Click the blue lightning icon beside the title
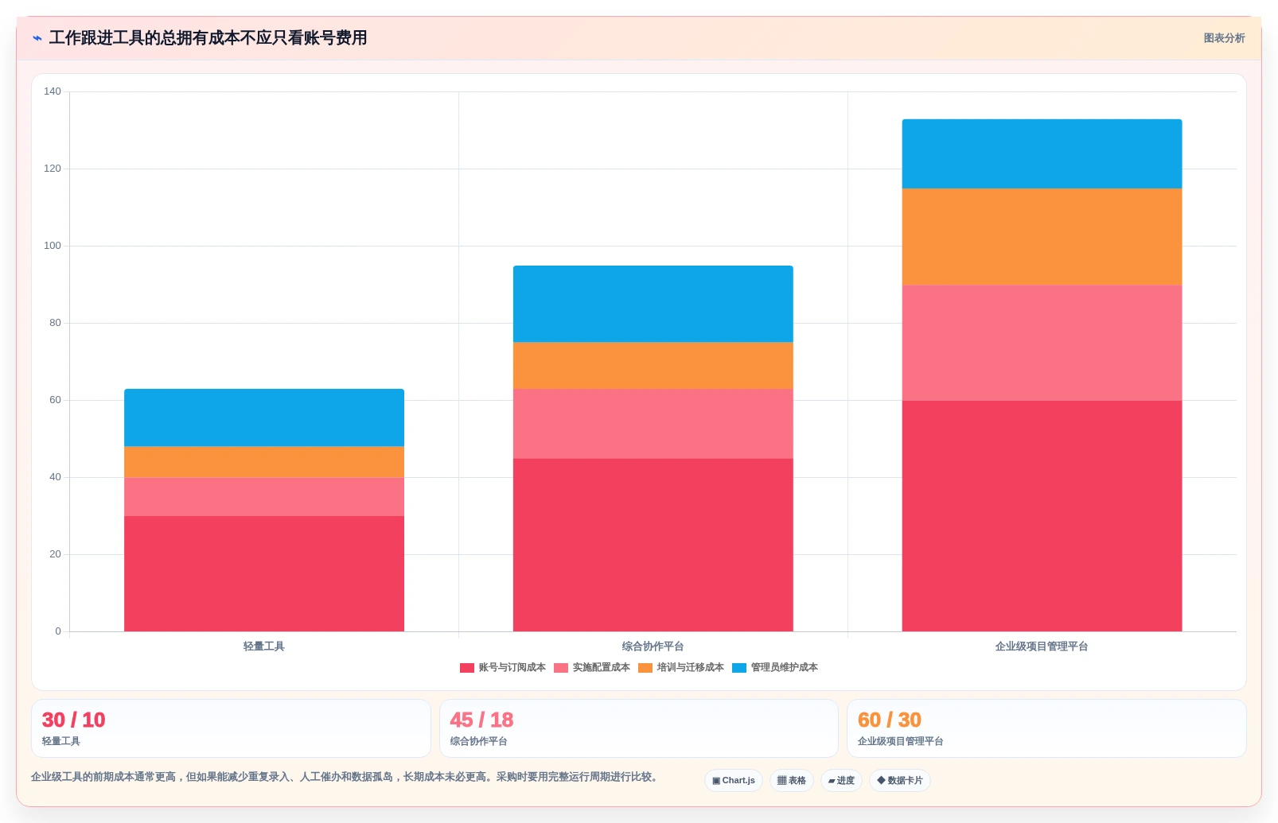Image resolution: width=1278 pixels, height=823 pixels. pos(37,38)
